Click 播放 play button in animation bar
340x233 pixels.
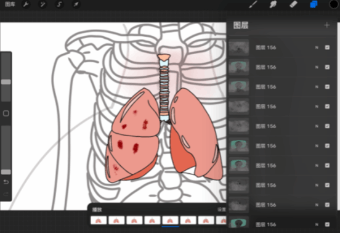97,210
